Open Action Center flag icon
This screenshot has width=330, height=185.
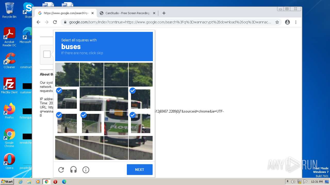click(x=305, y=182)
